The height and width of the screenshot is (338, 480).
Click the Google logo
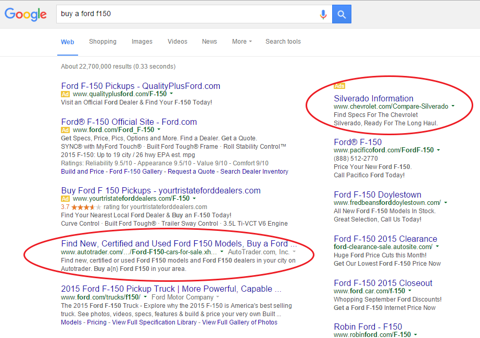click(26, 14)
